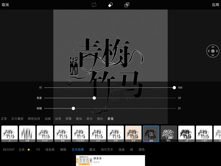Select the eraser tool in top bar
This screenshot has width=221, height=166.
110,5
